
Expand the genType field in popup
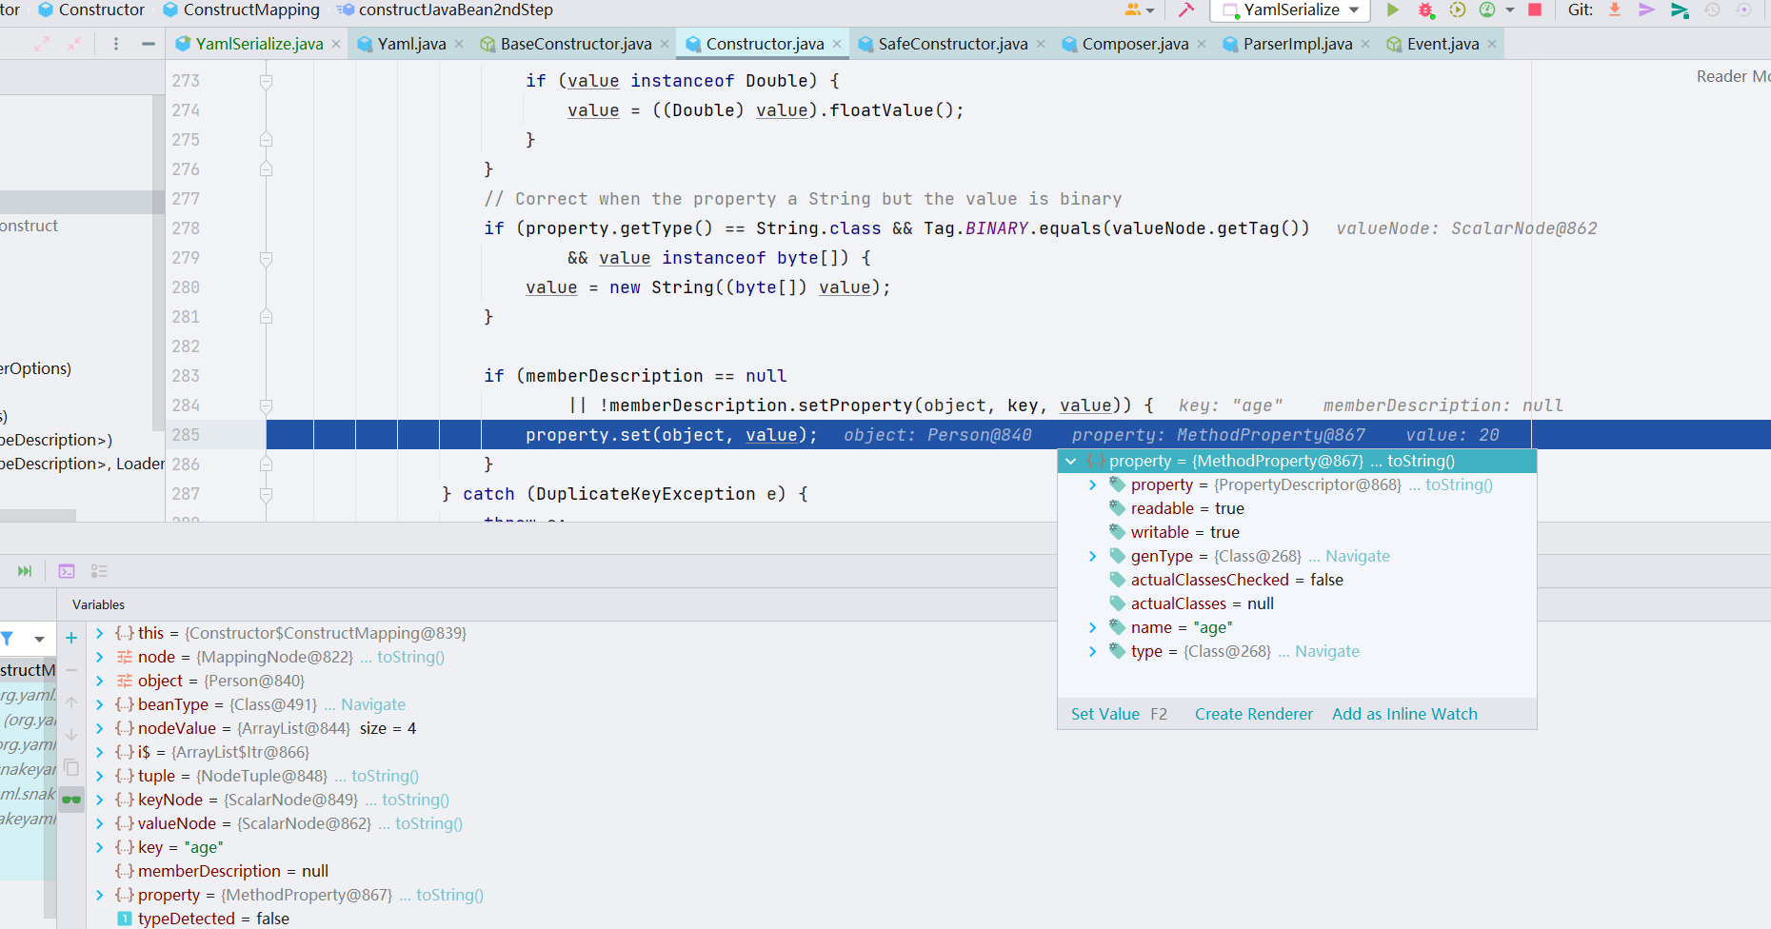[x=1092, y=556]
